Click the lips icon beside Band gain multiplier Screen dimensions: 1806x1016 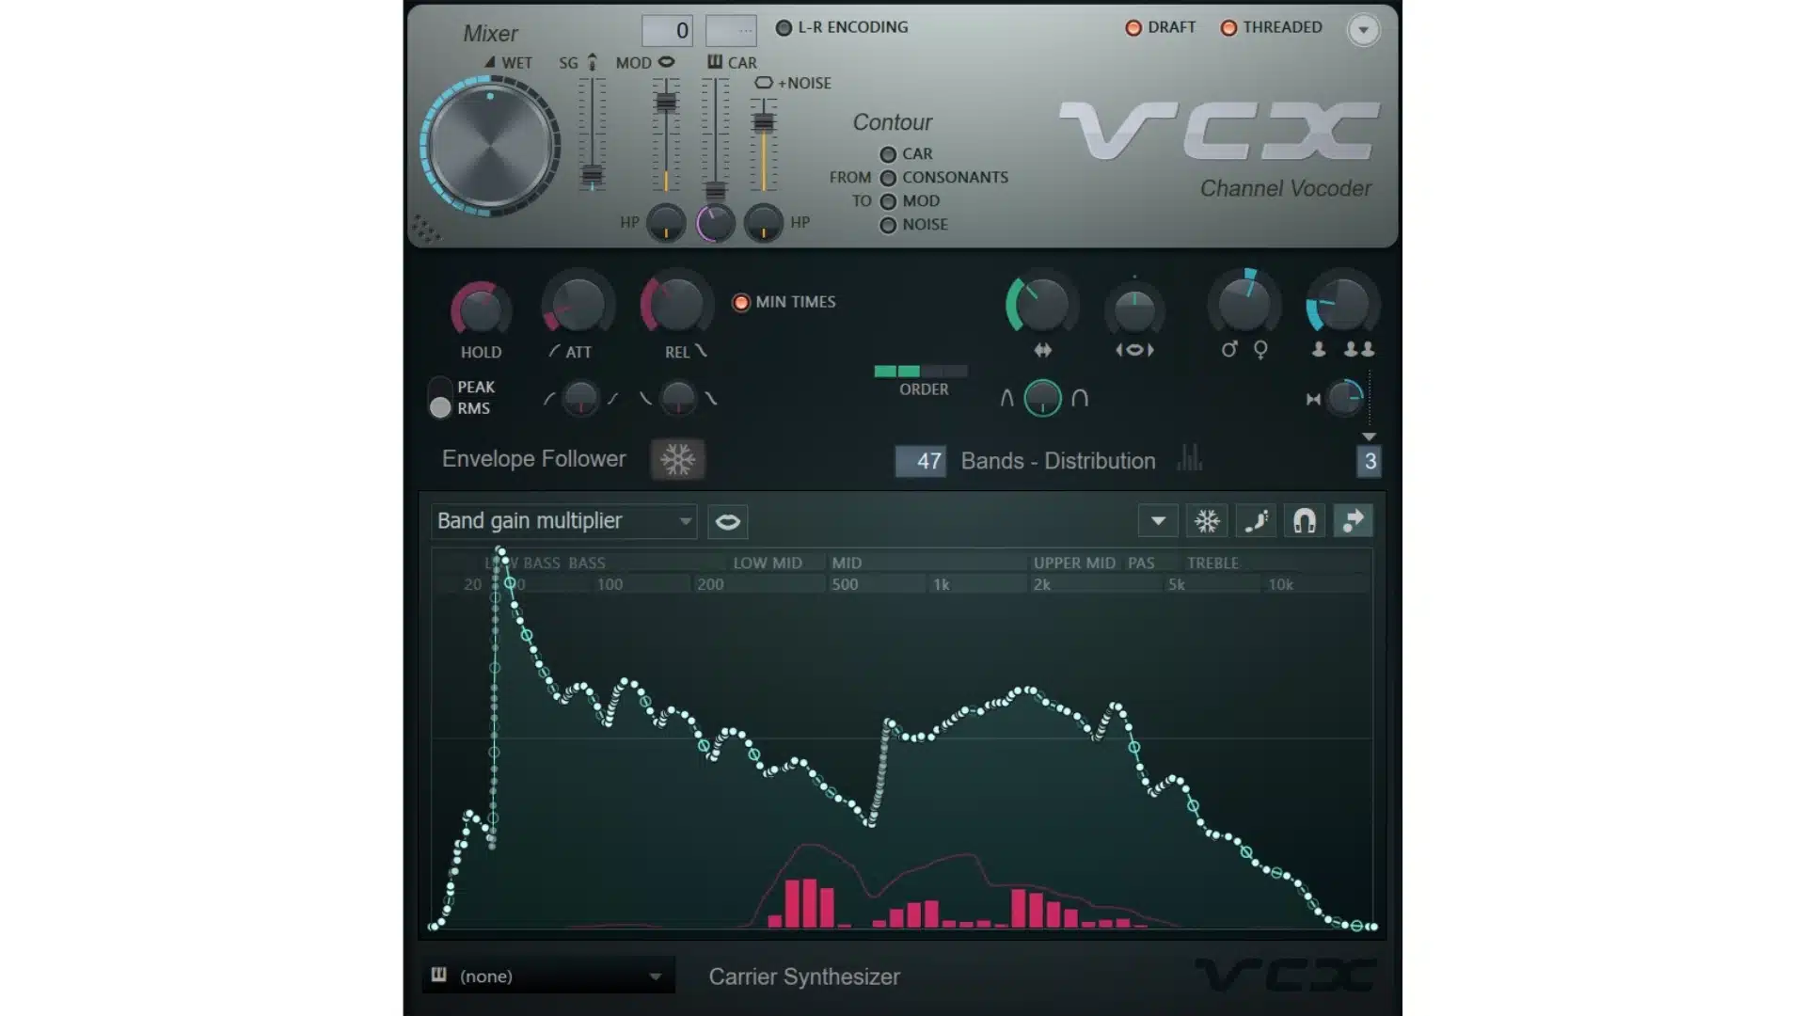pyautogui.click(x=728, y=522)
